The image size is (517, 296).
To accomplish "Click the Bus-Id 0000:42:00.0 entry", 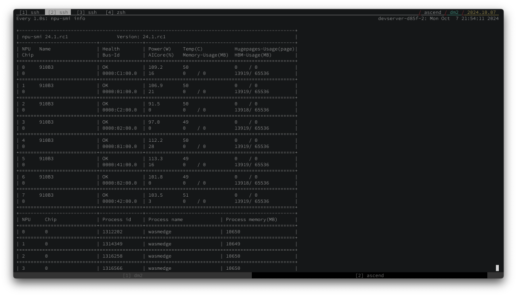I will 120,201.
